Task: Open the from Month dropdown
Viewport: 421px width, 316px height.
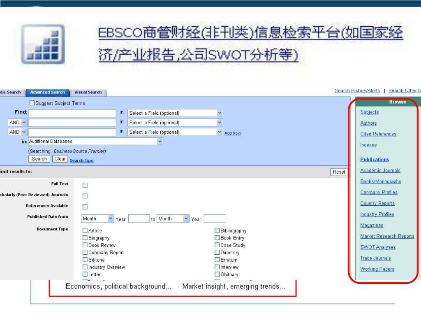Action: coord(97,219)
